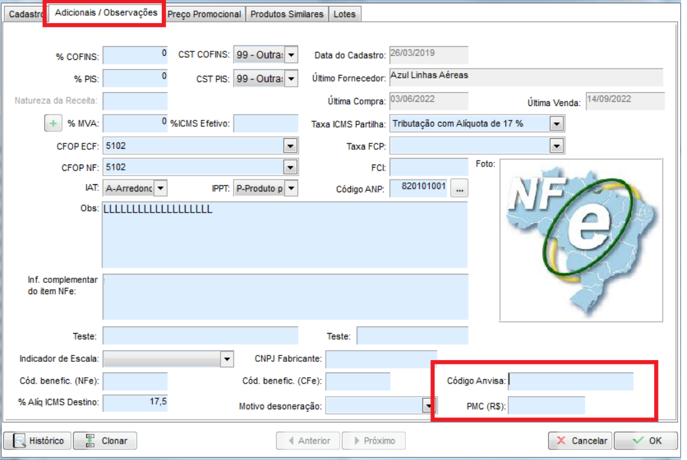Open the Produtos Similares tab
Viewport: 687px width, 460px height.
(x=287, y=14)
